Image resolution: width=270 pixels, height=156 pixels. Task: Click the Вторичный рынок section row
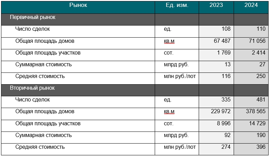click(x=135, y=90)
